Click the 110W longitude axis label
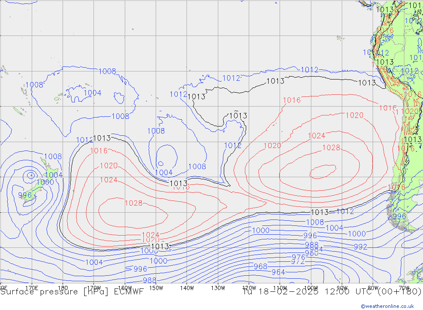Screen dimensions: 423x310 (x=280, y=288)
